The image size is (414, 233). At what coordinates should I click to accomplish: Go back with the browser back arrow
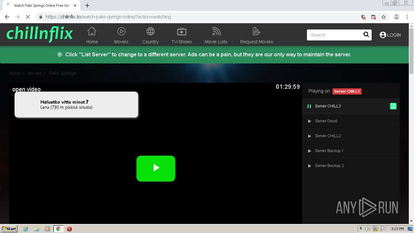(7, 17)
